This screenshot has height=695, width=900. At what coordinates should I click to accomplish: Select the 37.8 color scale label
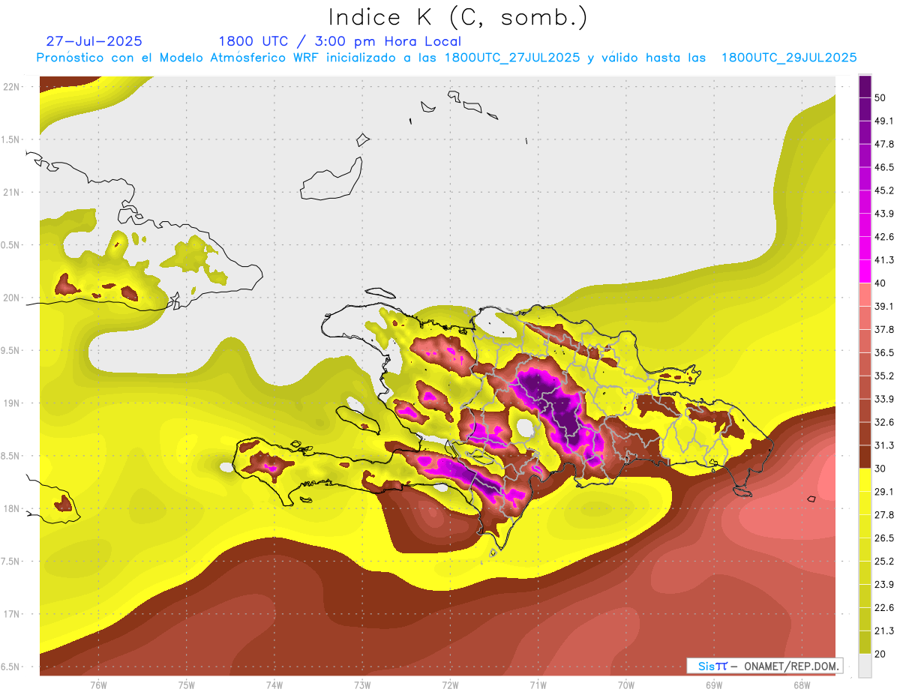(883, 329)
